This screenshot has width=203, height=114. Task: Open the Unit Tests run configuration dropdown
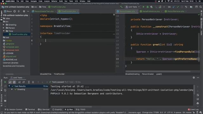click(x=133, y=7)
